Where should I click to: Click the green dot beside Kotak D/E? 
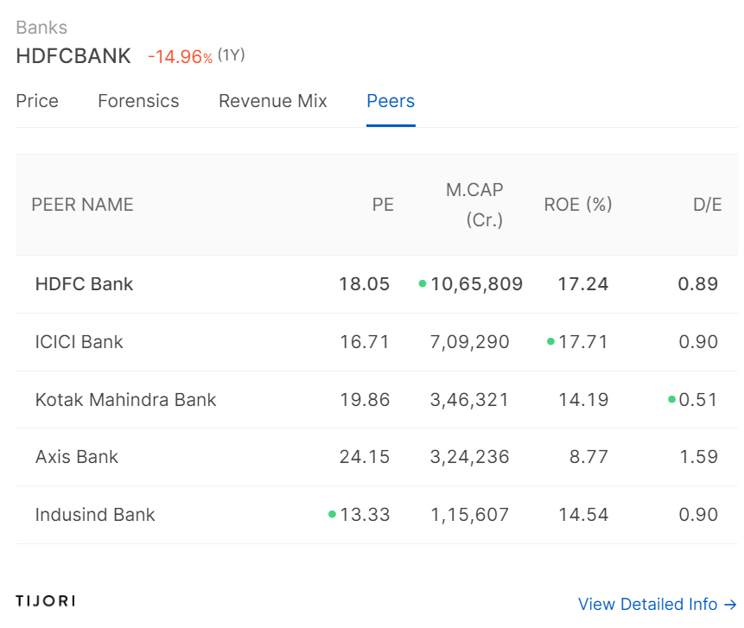[671, 399]
